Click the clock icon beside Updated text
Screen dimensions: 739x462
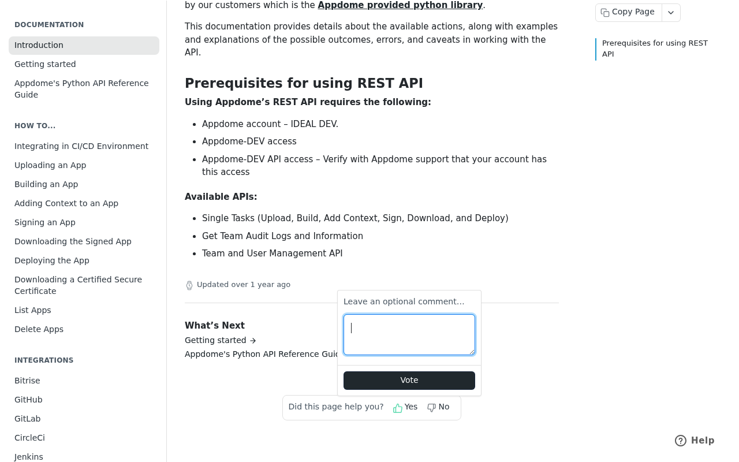[x=189, y=285]
